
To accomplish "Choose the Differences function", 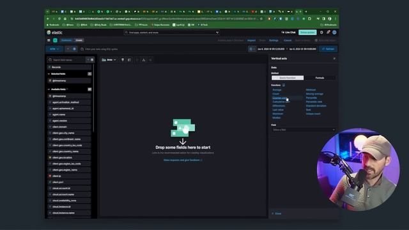I will coord(279,106).
